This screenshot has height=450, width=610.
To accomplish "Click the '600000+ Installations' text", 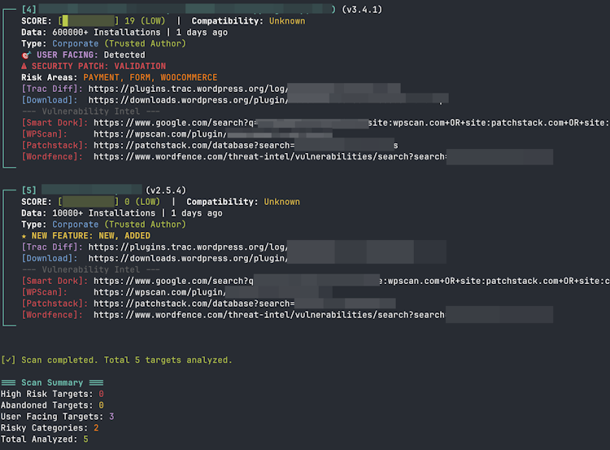I will pyautogui.click(x=107, y=33).
